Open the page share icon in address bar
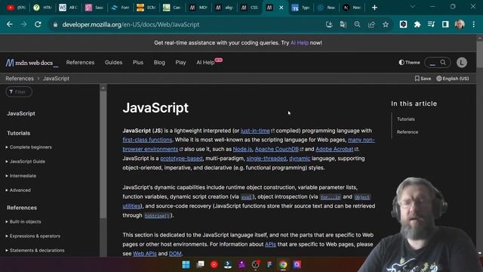 (x=371, y=25)
